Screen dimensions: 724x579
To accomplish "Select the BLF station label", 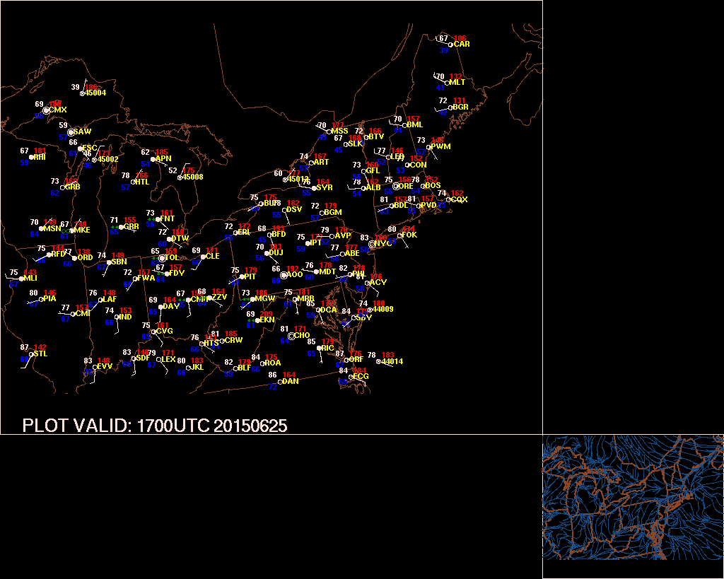I will 244,368.
